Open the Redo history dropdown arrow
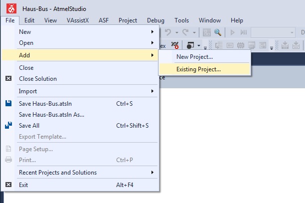 pos(194,33)
